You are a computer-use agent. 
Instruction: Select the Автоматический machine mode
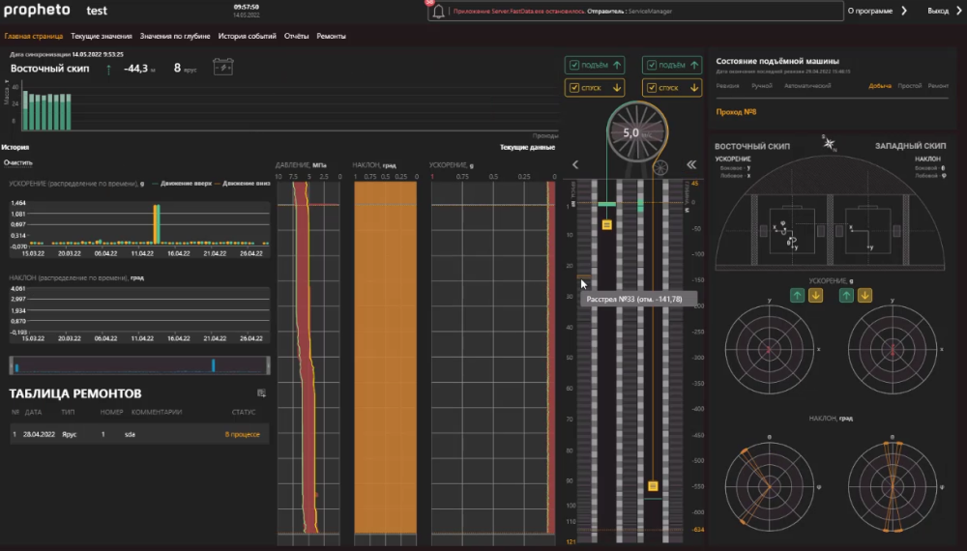(x=807, y=86)
